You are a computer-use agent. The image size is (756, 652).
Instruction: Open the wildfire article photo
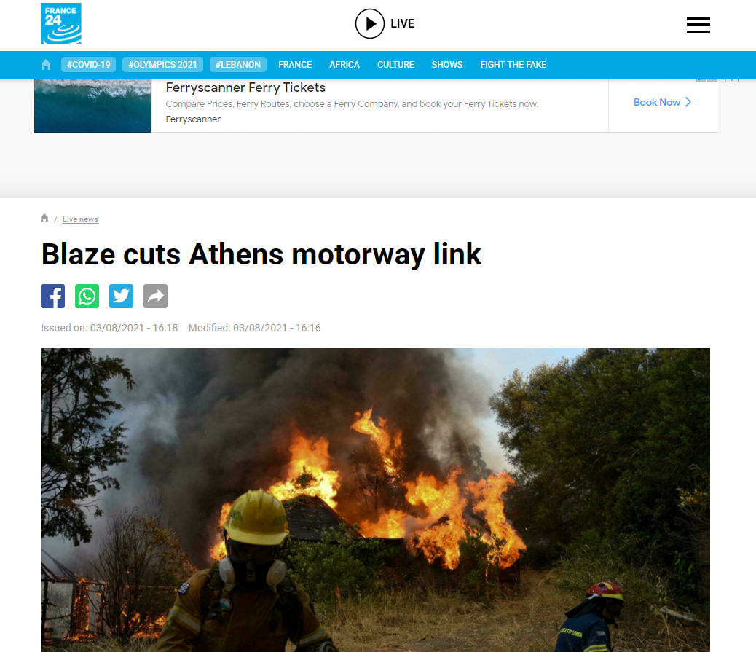pyautogui.click(x=375, y=500)
